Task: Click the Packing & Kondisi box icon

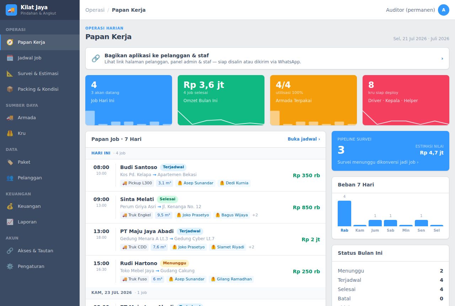Action: tap(10, 89)
